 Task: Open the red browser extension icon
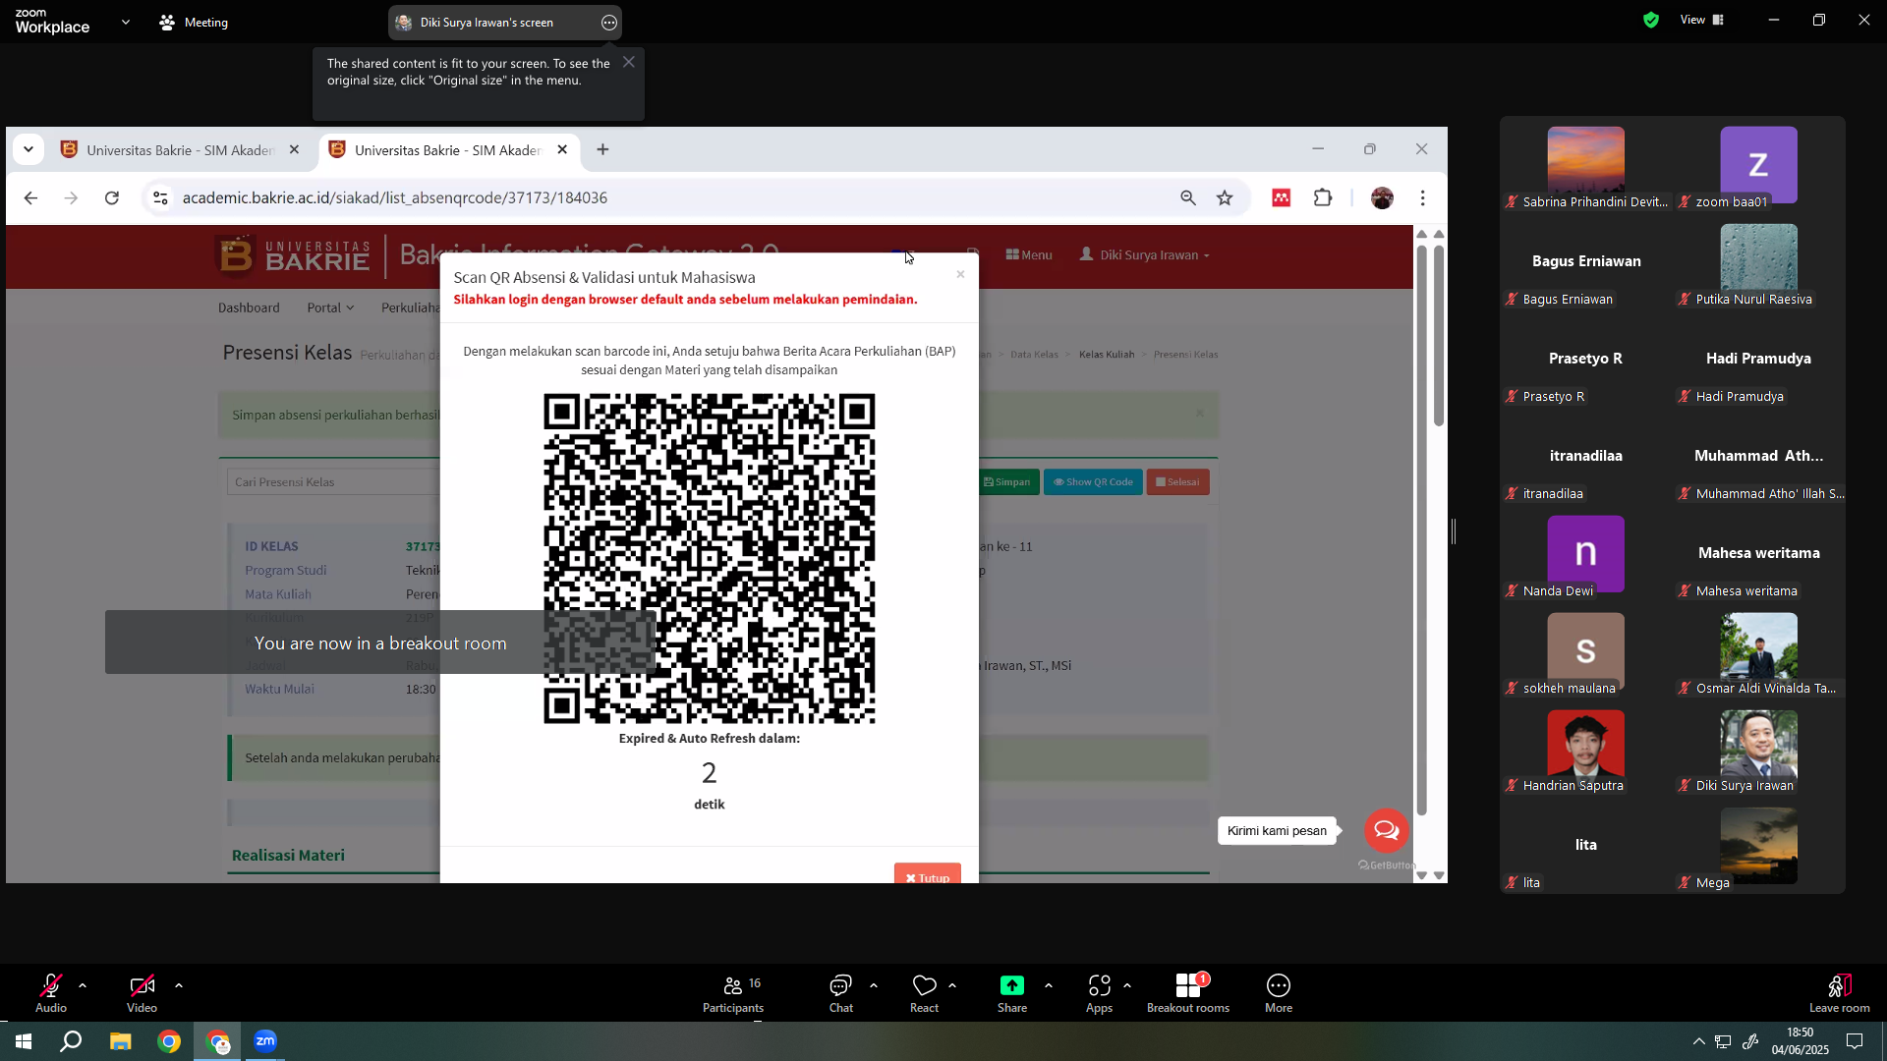coord(1282,198)
